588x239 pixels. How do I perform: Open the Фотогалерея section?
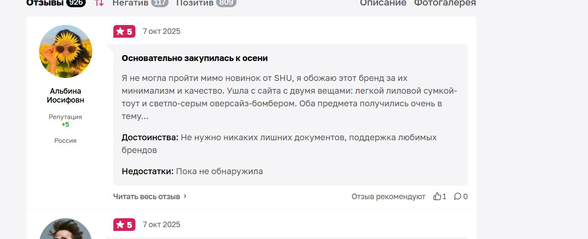[x=445, y=3]
